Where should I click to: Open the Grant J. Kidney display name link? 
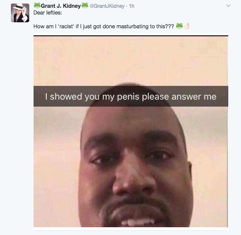[61, 6]
